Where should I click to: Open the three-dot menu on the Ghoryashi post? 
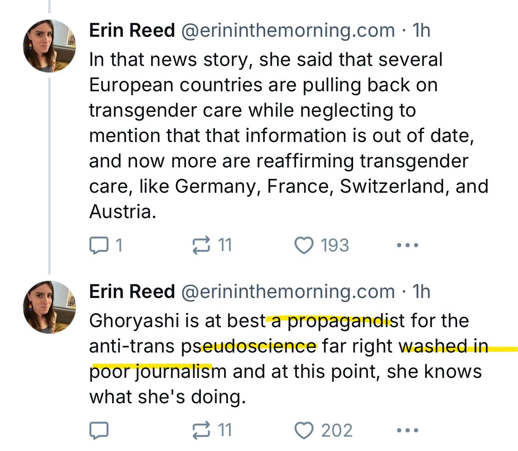tap(408, 430)
